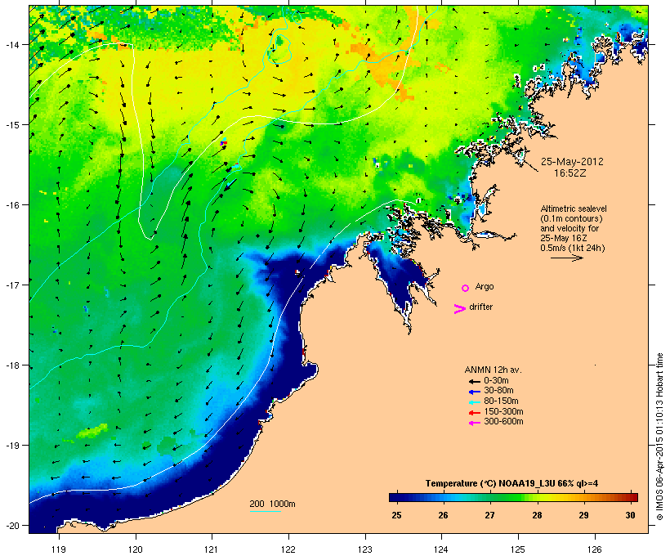Click the 'Argo' legend label
670x556 pixels.
coord(485,286)
